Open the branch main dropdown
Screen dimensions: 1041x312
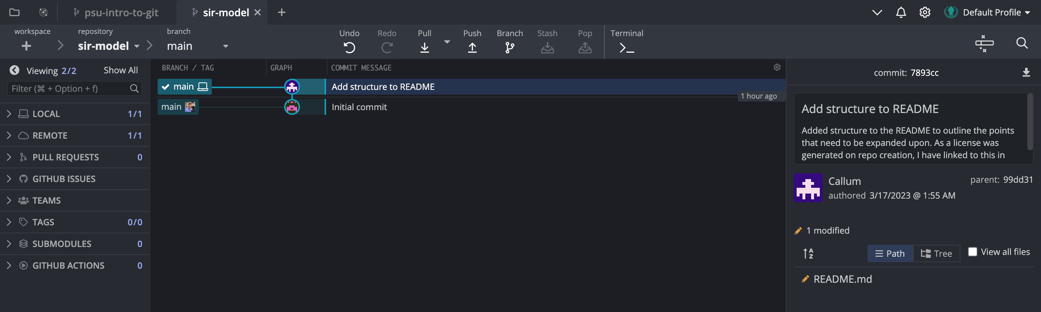click(226, 47)
